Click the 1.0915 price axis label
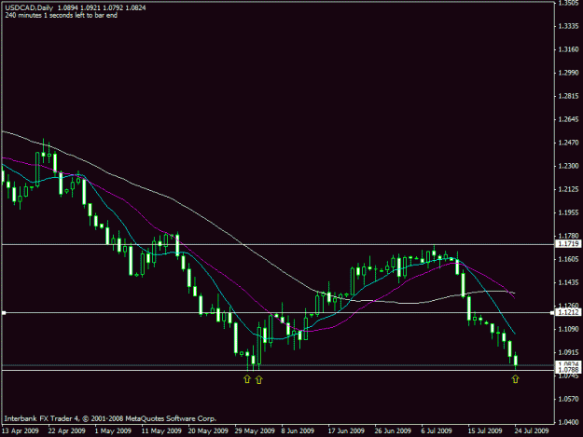 (569, 352)
